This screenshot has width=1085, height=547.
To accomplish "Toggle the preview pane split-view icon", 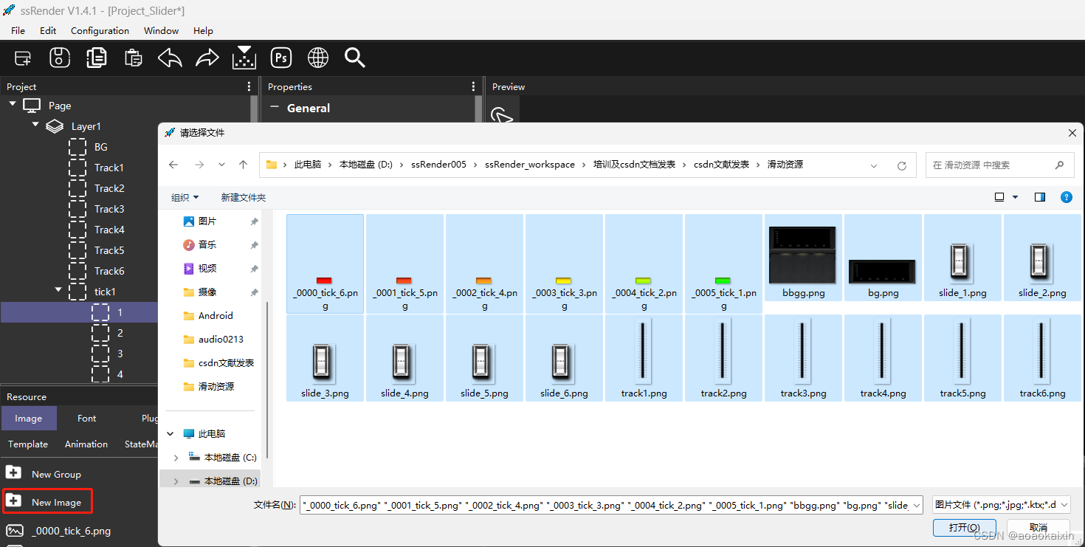I will tap(1040, 197).
